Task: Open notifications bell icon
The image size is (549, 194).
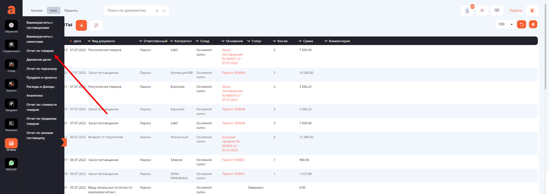Action: coord(467,11)
